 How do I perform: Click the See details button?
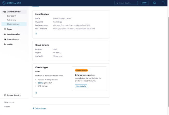81,86
